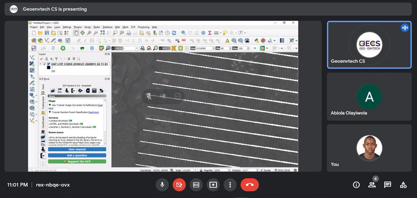Toggle closed captions in Meet
Image resolution: width=417 pixels, height=198 pixels.
(x=196, y=185)
